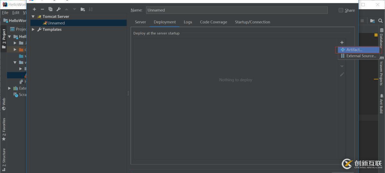Open the 2: Favorites tool window tab
The width and height of the screenshot is (385, 173).
click(x=4, y=129)
